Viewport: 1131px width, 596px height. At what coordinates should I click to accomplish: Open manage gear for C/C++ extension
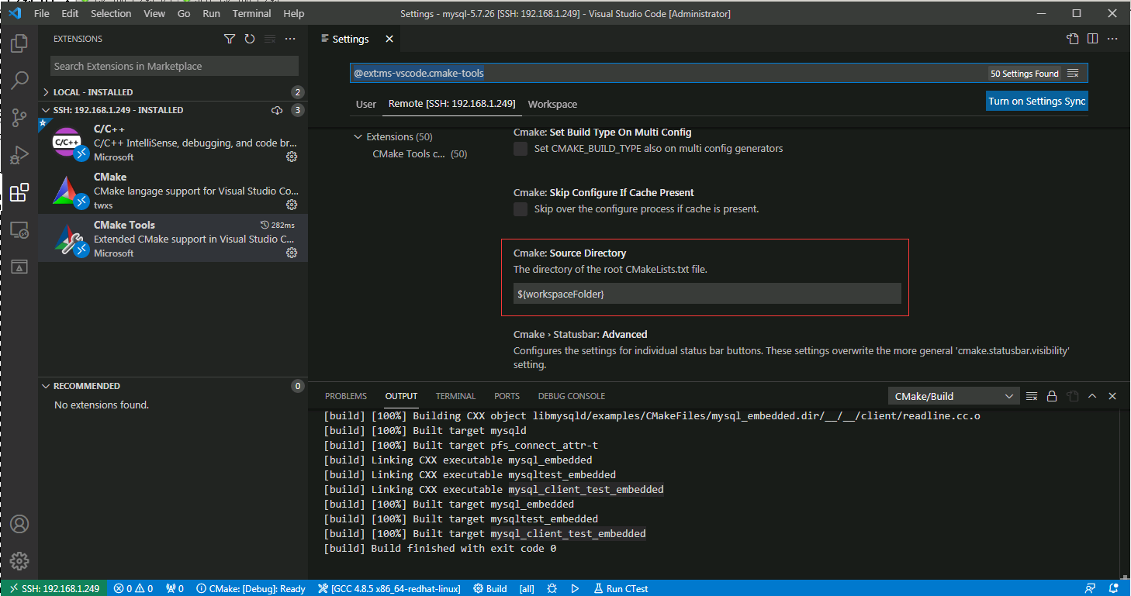tap(292, 157)
